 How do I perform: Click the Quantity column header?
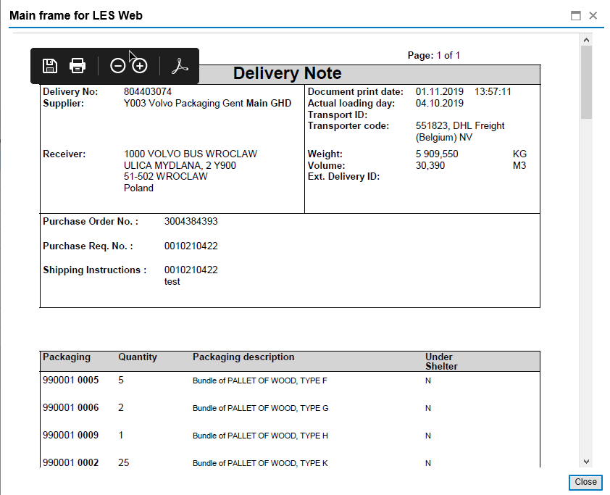[138, 357]
